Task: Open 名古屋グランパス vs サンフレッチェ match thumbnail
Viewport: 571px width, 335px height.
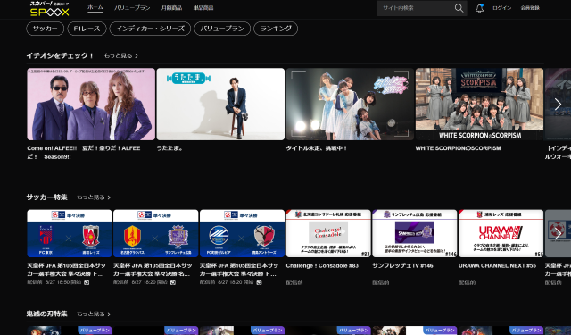Action: coord(156,233)
